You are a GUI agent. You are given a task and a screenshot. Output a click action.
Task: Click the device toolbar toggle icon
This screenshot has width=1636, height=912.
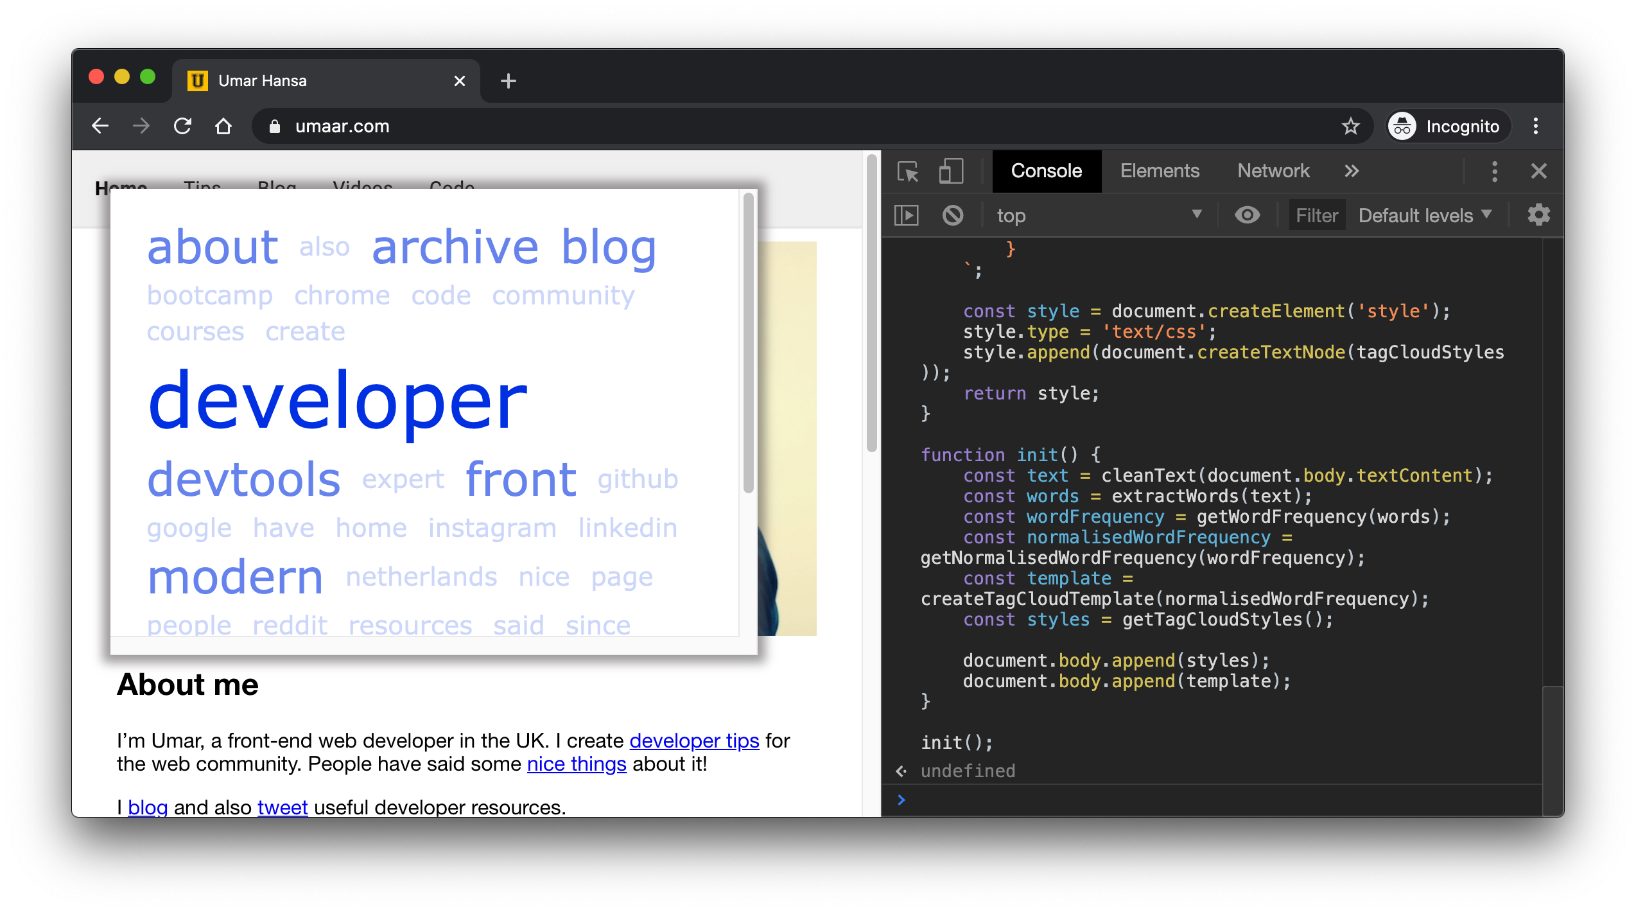(x=950, y=171)
